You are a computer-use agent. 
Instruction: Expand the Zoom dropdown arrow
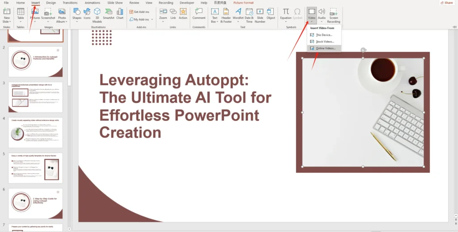(x=163, y=21)
